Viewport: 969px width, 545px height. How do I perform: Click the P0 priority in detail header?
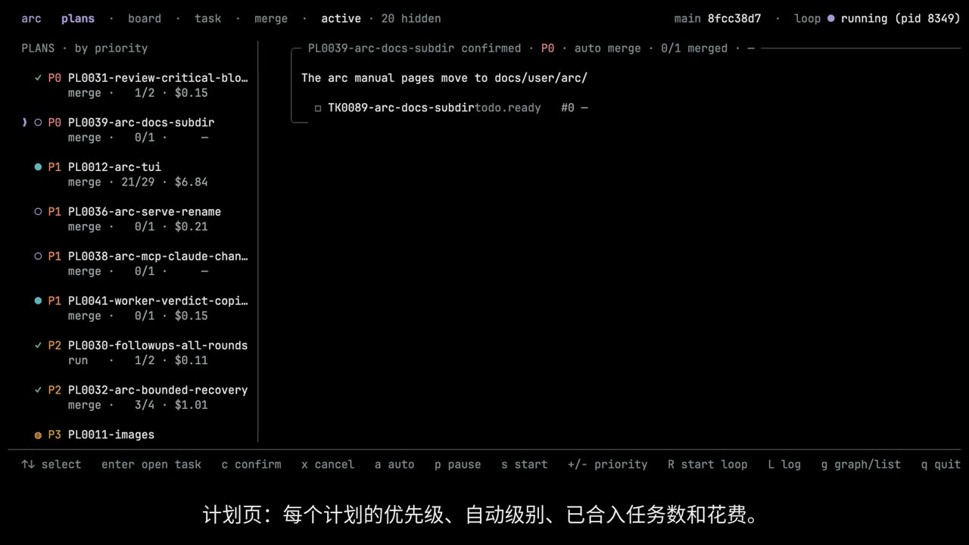click(547, 48)
